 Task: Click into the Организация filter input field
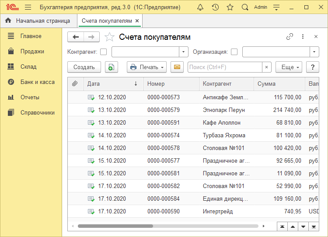click(276, 52)
